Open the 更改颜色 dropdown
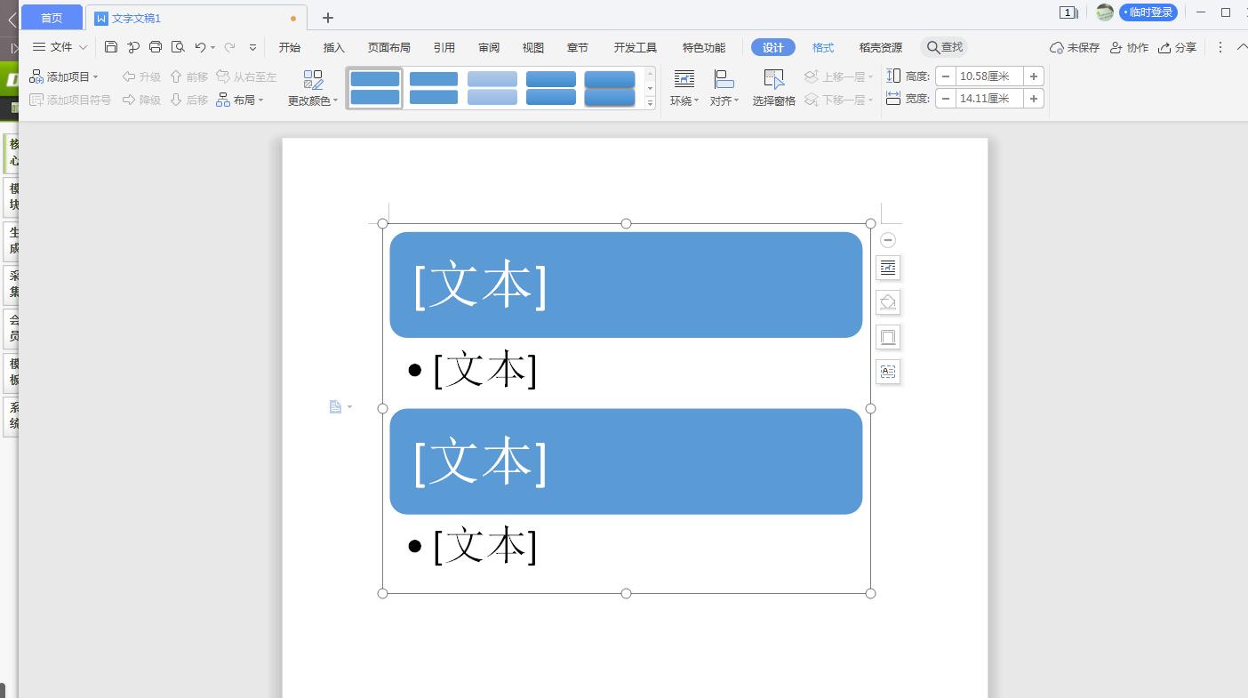The image size is (1248, 698). (313, 89)
